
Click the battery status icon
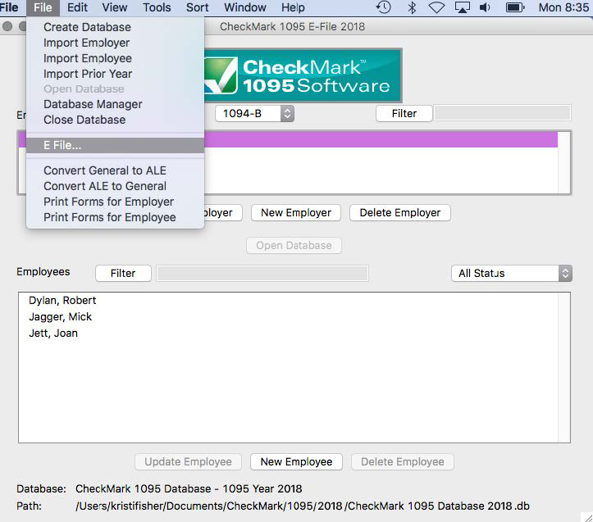click(x=514, y=7)
